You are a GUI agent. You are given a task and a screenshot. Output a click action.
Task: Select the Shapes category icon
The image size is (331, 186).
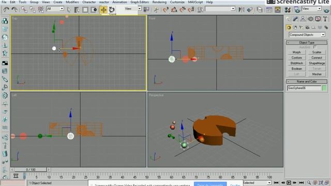coord(295,27)
